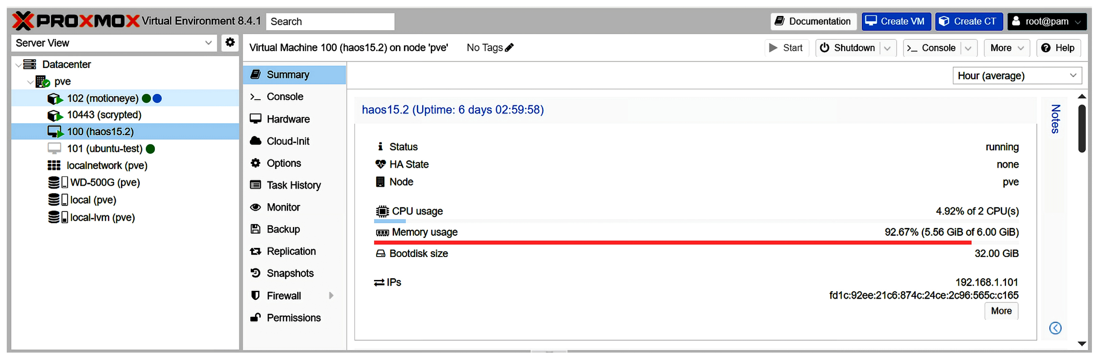Select the Summary tab
This screenshot has height=359, width=1098.
[x=295, y=75]
